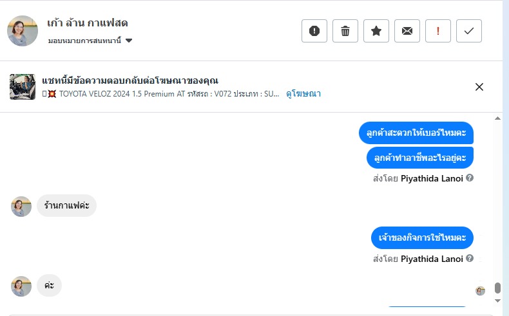Close the ad reply banner
Image resolution: width=509 pixels, height=316 pixels.
pos(479,88)
